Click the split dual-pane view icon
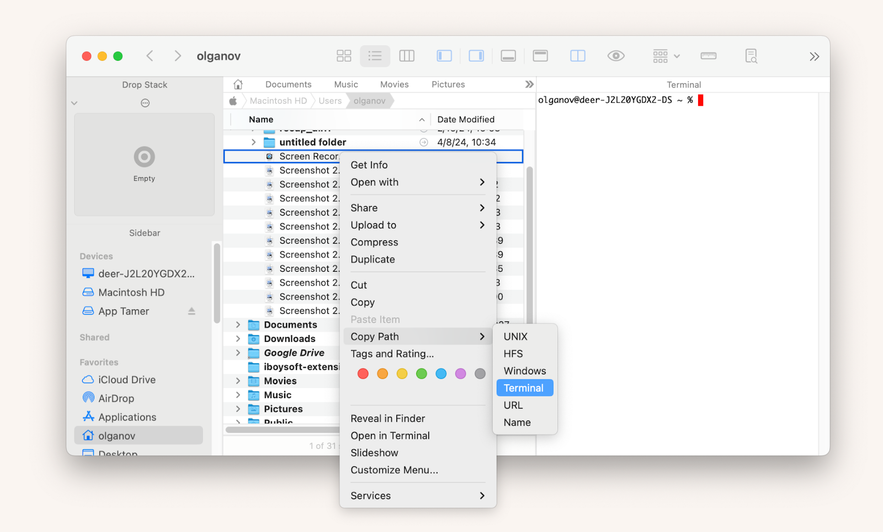 (577, 56)
